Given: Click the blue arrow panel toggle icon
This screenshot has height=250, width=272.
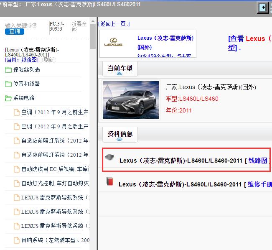Looking at the screenshot, I should coord(263,8).
